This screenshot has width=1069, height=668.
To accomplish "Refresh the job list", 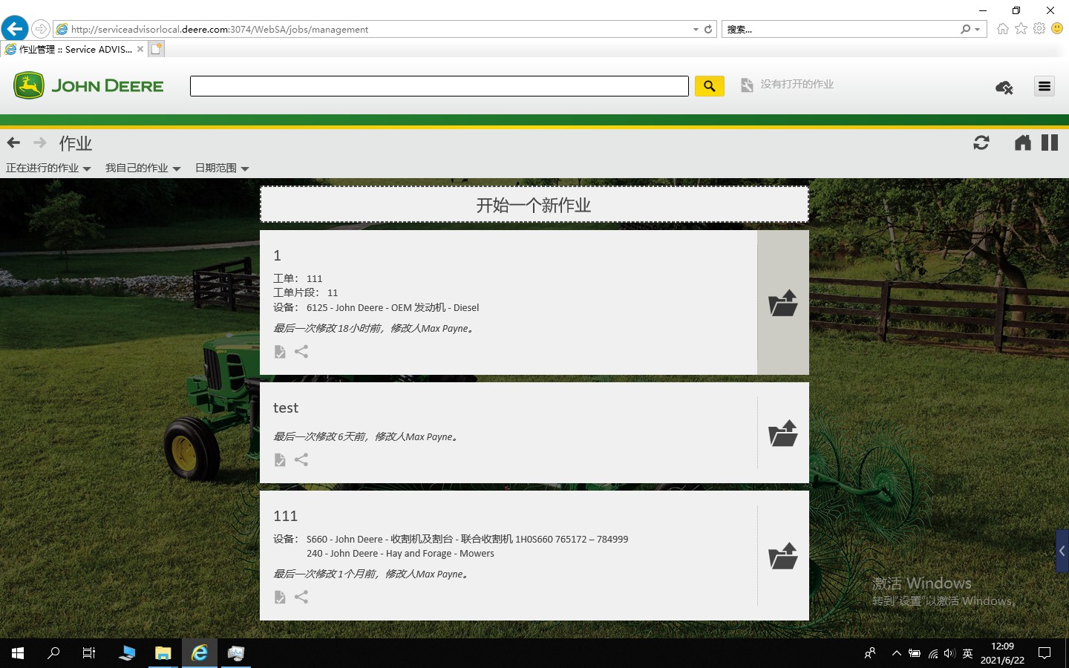I will click(981, 143).
